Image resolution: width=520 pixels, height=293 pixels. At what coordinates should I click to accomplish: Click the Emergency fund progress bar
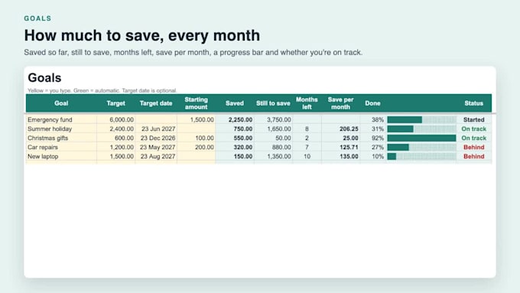pos(421,119)
